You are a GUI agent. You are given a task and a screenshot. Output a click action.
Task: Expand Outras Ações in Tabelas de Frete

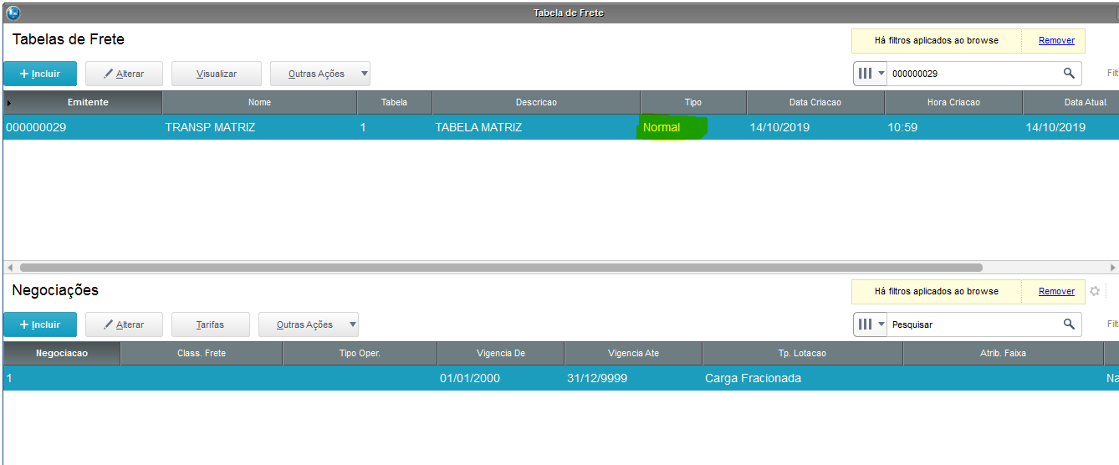click(x=320, y=74)
